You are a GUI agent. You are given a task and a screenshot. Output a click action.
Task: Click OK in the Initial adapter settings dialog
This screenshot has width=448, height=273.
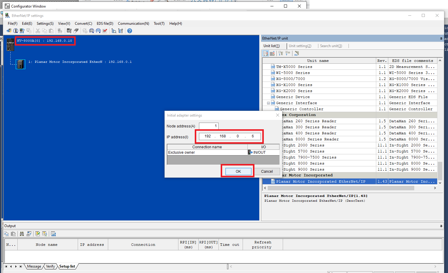[x=238, y=171]
